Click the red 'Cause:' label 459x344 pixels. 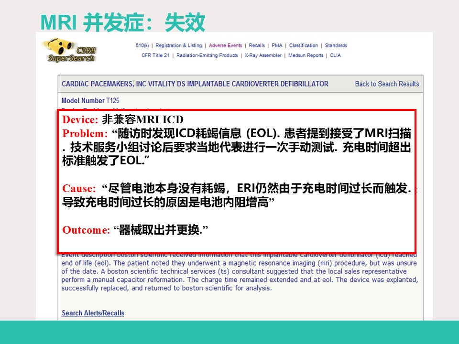[x=79, y=188]
